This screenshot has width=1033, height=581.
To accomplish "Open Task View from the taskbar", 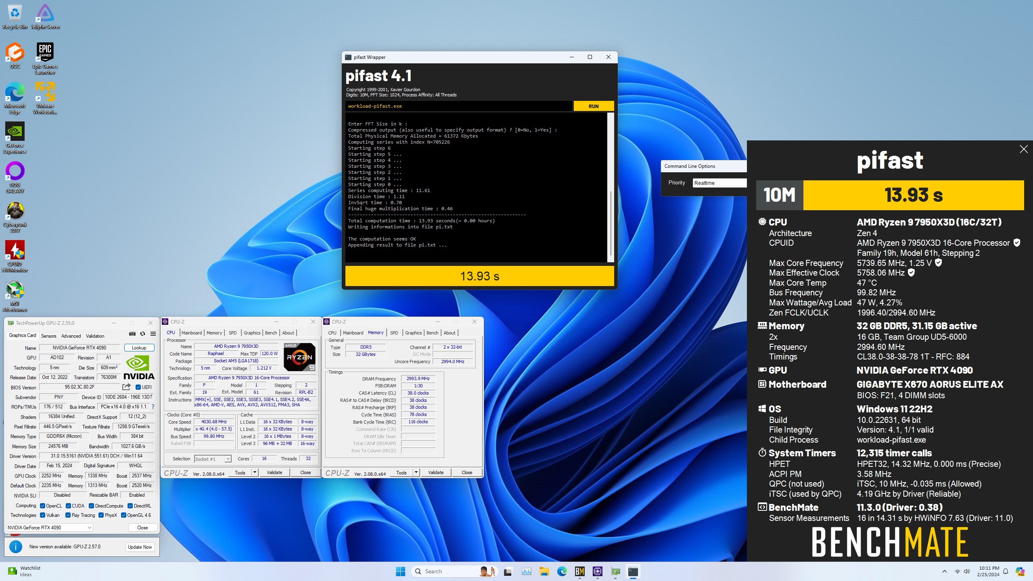I will [508, 571].
